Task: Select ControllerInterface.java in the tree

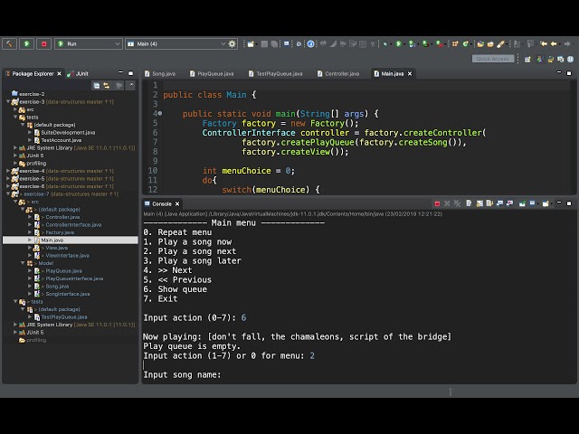Action: pyautogui.click(x=73, y=225)
